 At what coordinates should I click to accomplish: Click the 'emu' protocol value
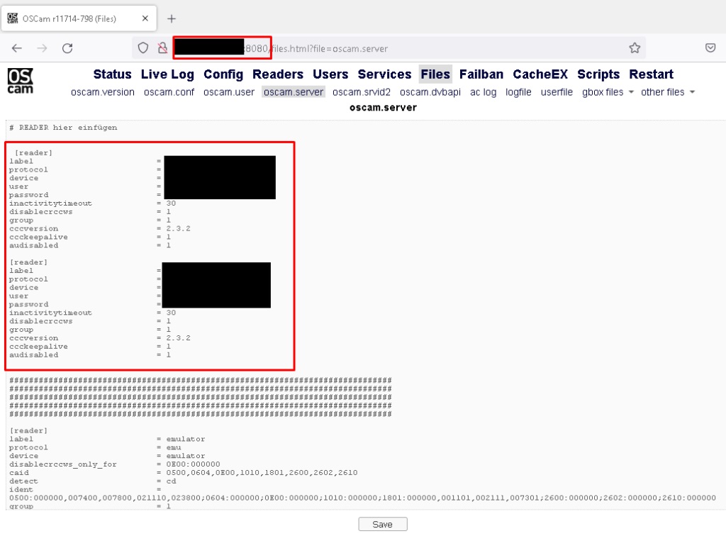pos(174,447)
